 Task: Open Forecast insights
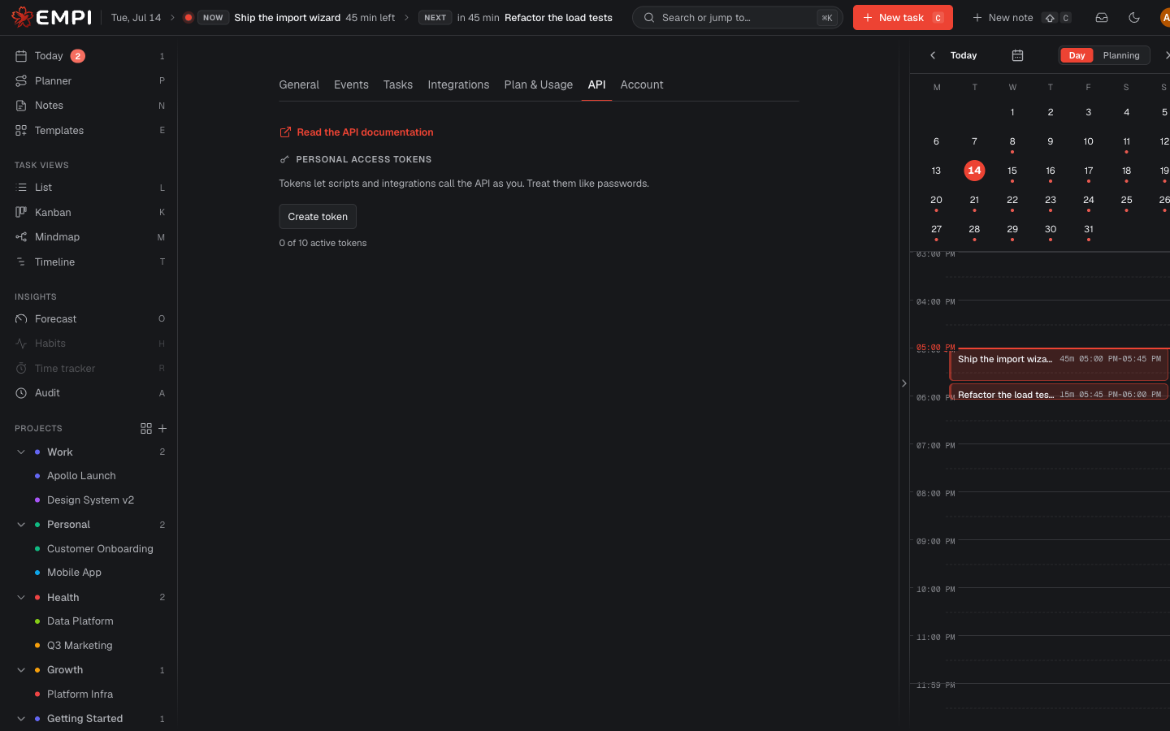(89, 319)
